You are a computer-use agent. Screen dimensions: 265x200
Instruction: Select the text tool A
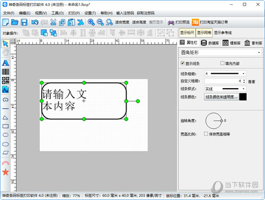pos(5,63)
